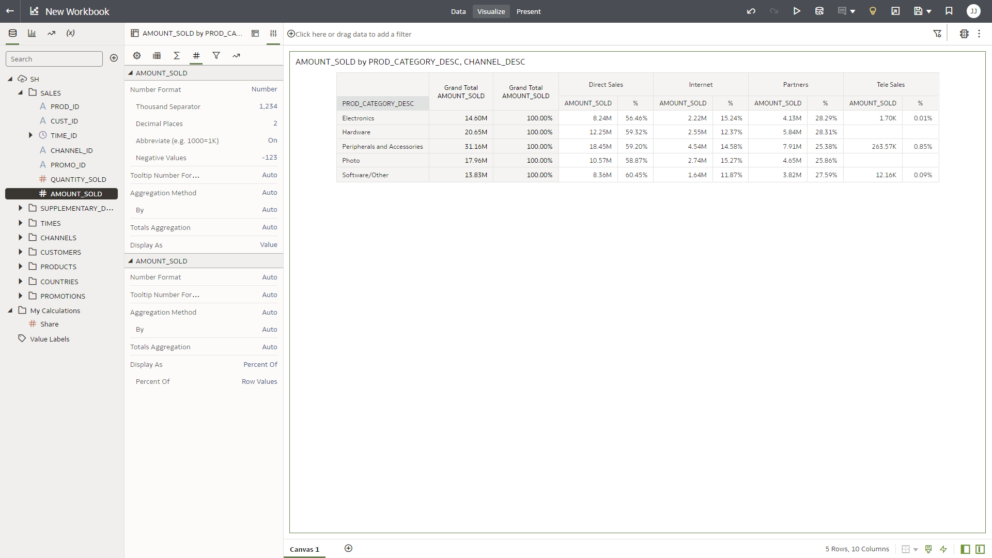
Task: Toggle the left data panel visibility
Action: pos(965,549)
